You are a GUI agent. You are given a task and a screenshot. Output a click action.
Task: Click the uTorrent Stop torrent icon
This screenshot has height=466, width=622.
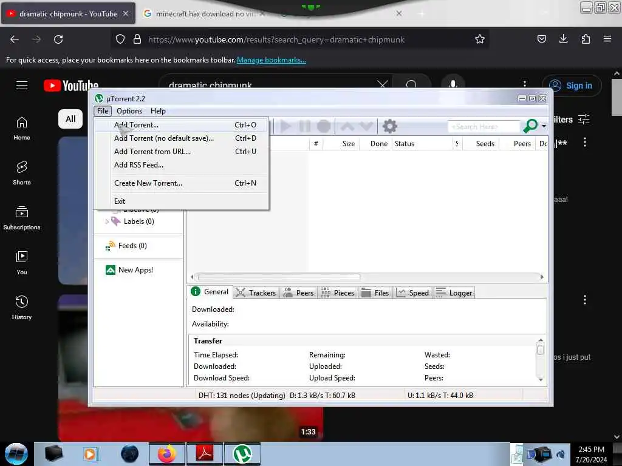point(324,126)
